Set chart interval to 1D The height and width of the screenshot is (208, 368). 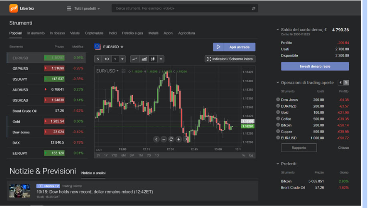[106, 59]
